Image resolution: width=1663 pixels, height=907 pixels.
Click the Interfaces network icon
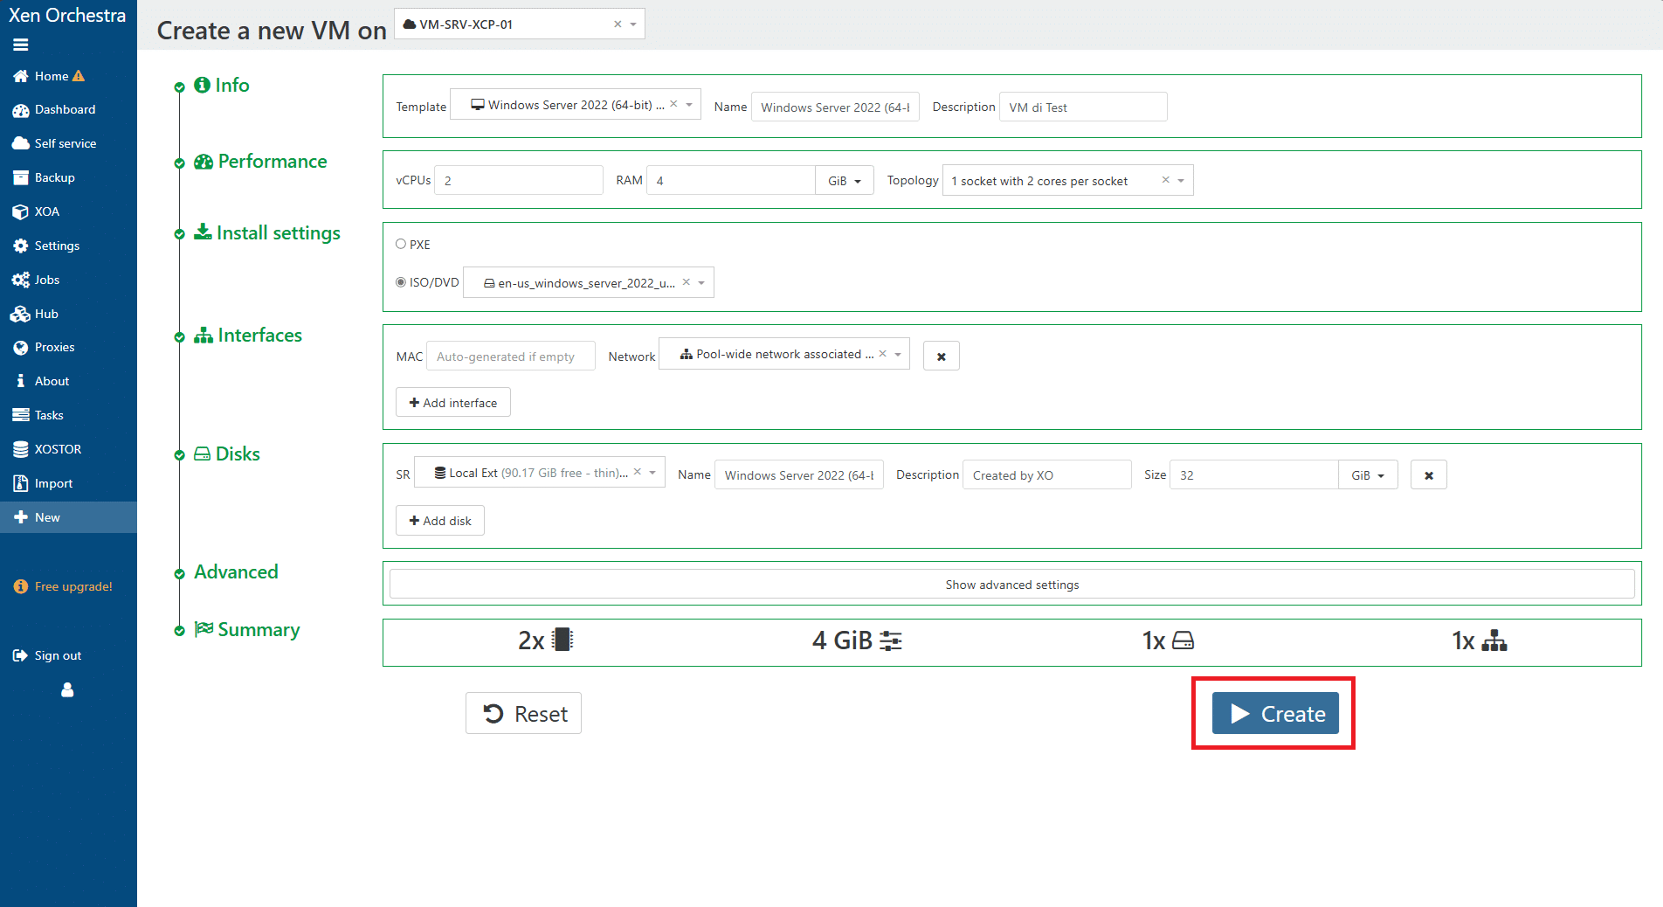click(204, 336)
